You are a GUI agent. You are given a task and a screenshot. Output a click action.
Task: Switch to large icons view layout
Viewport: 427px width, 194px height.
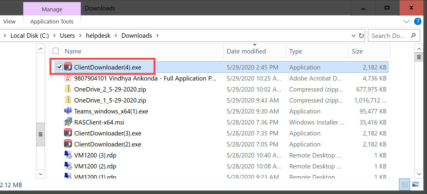coord(415,184)
